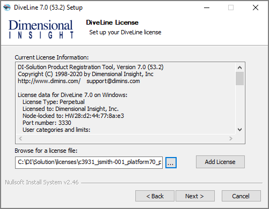The width and height of the screenshot is (269, 209).
Task: Select the 'User categories and limits:' line
Action: 56,130
